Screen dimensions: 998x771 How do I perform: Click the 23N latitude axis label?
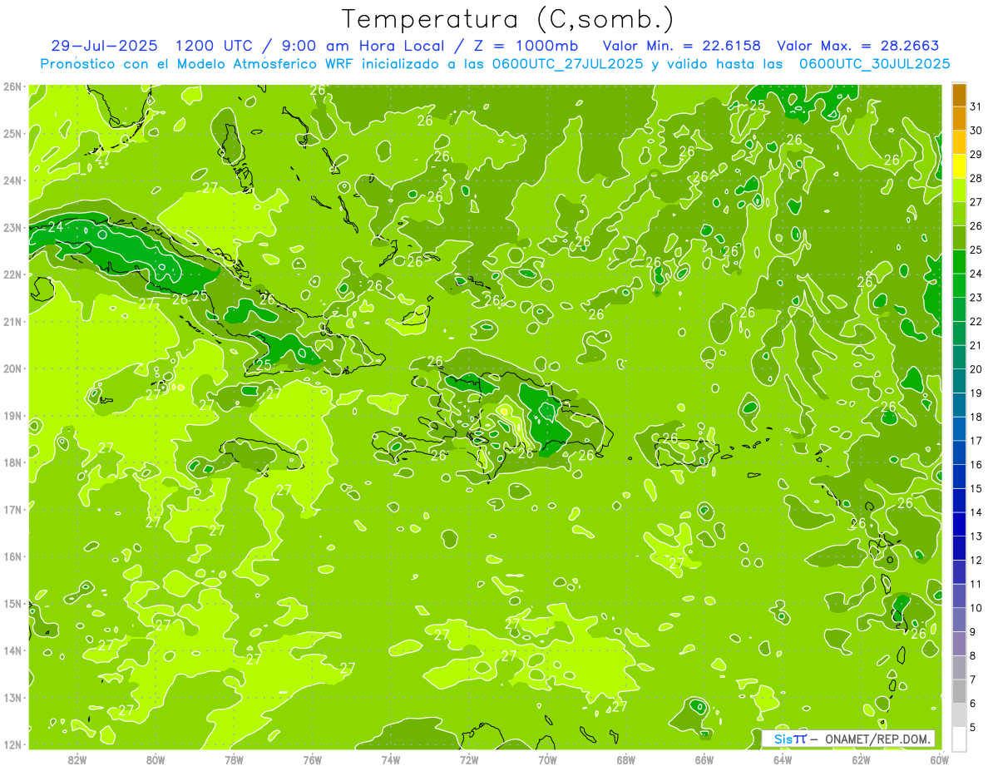[12, 227]
